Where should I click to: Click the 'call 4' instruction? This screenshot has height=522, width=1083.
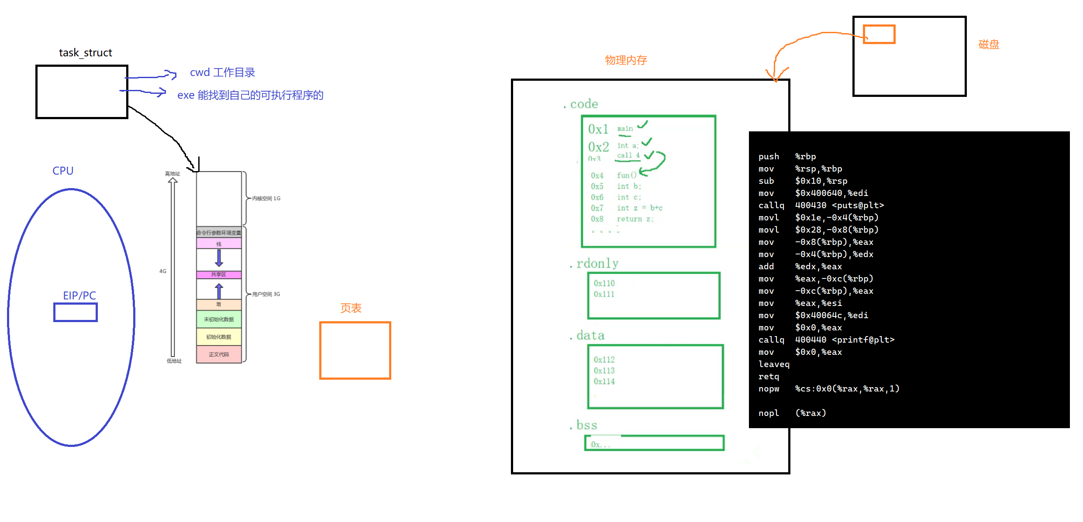click(628, 155)
